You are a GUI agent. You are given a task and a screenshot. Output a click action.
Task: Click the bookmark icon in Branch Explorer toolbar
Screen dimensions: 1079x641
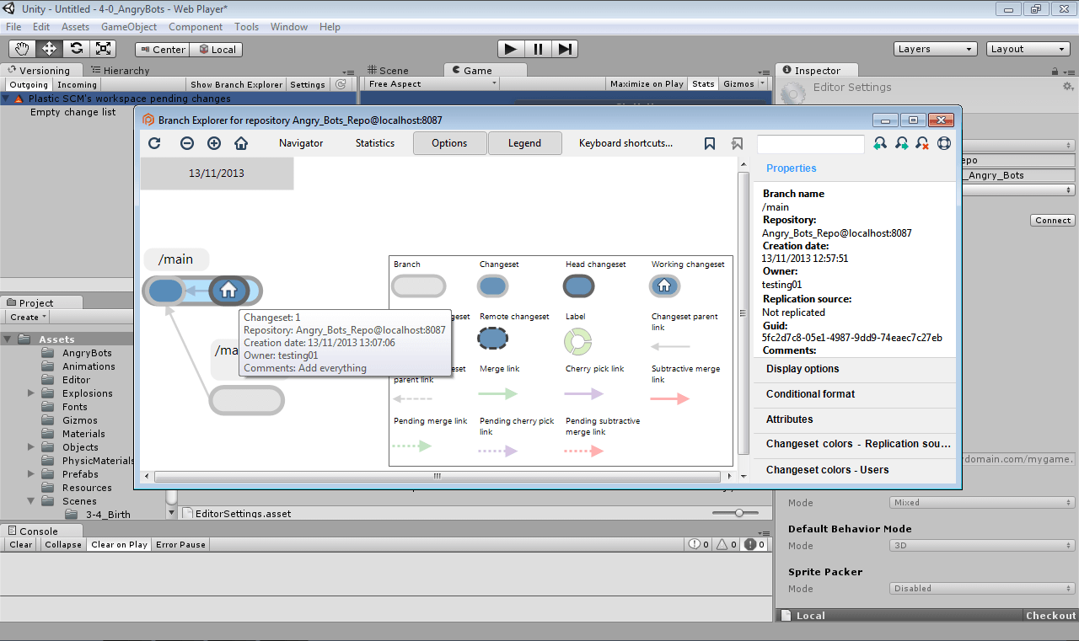pos(709,143)
